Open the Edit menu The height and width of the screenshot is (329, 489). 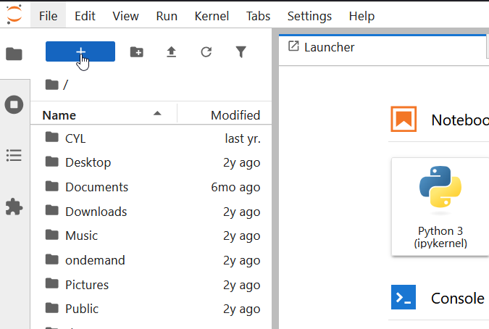point(85,16)
